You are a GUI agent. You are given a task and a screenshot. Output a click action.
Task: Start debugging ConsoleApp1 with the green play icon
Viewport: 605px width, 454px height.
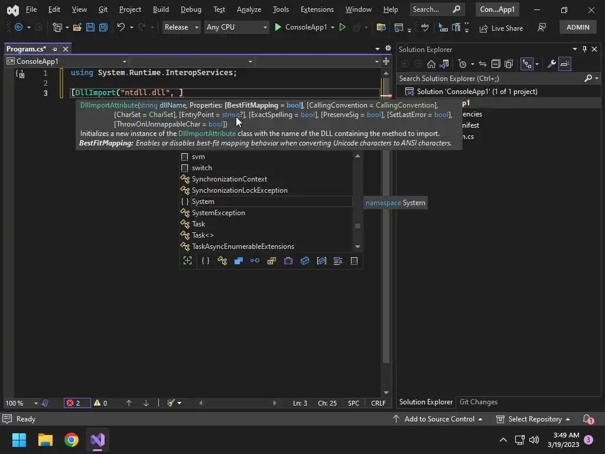pos(278,27)
